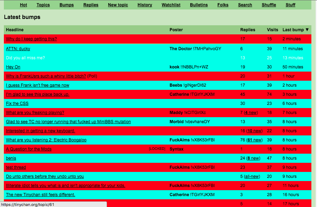This screenshot has width=317, height=207.
Task: Open the Bumps navigation link
Action: click(66, 5)
